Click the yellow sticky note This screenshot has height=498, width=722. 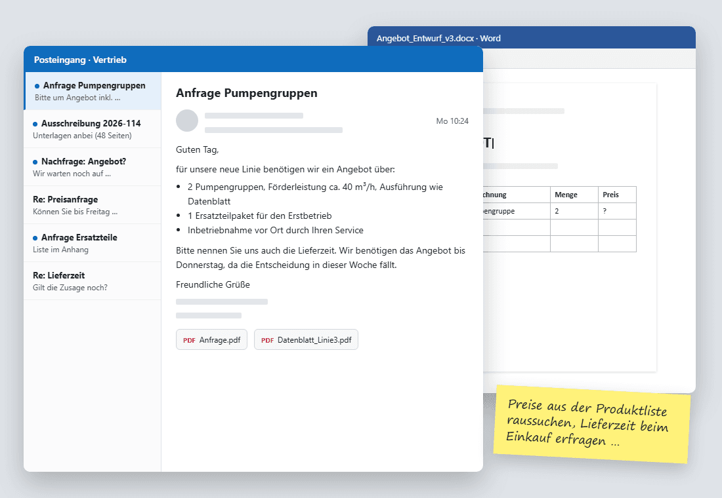[x=591, y=424]
